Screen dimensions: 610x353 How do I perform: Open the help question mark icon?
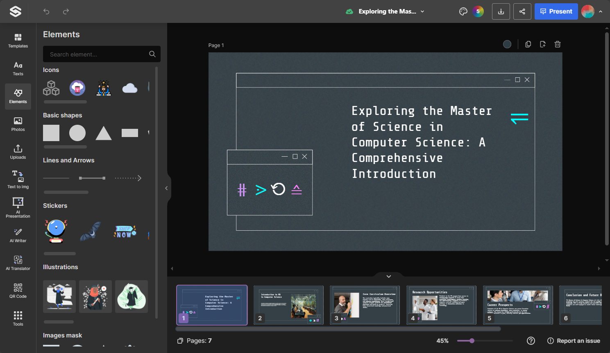click(x=531, y=341)
